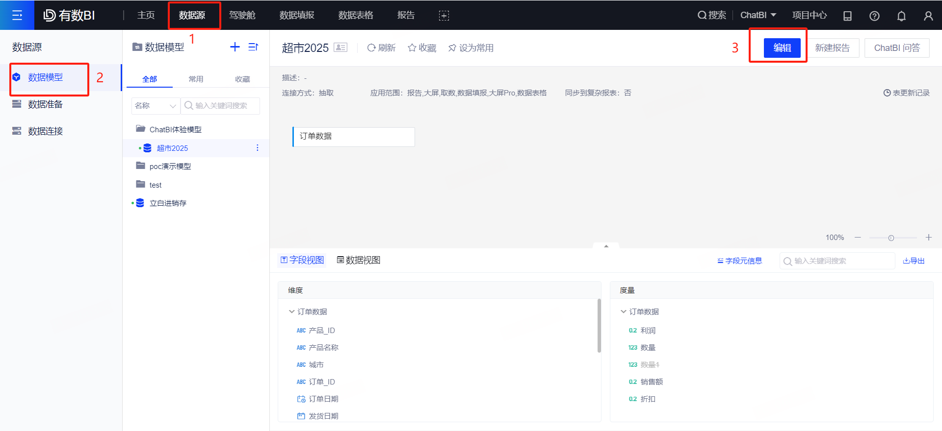The width and height of the screenshot is (942, 431).
Task: Collapse 订单数据 group under 维度
Action: point(292,311)
